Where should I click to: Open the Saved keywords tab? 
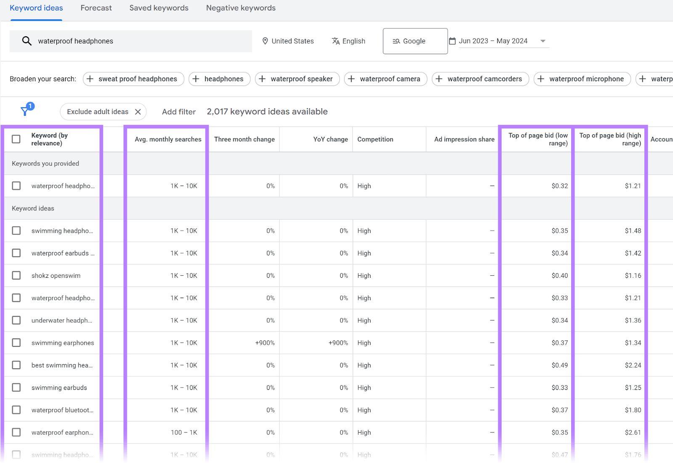[159, 8]
